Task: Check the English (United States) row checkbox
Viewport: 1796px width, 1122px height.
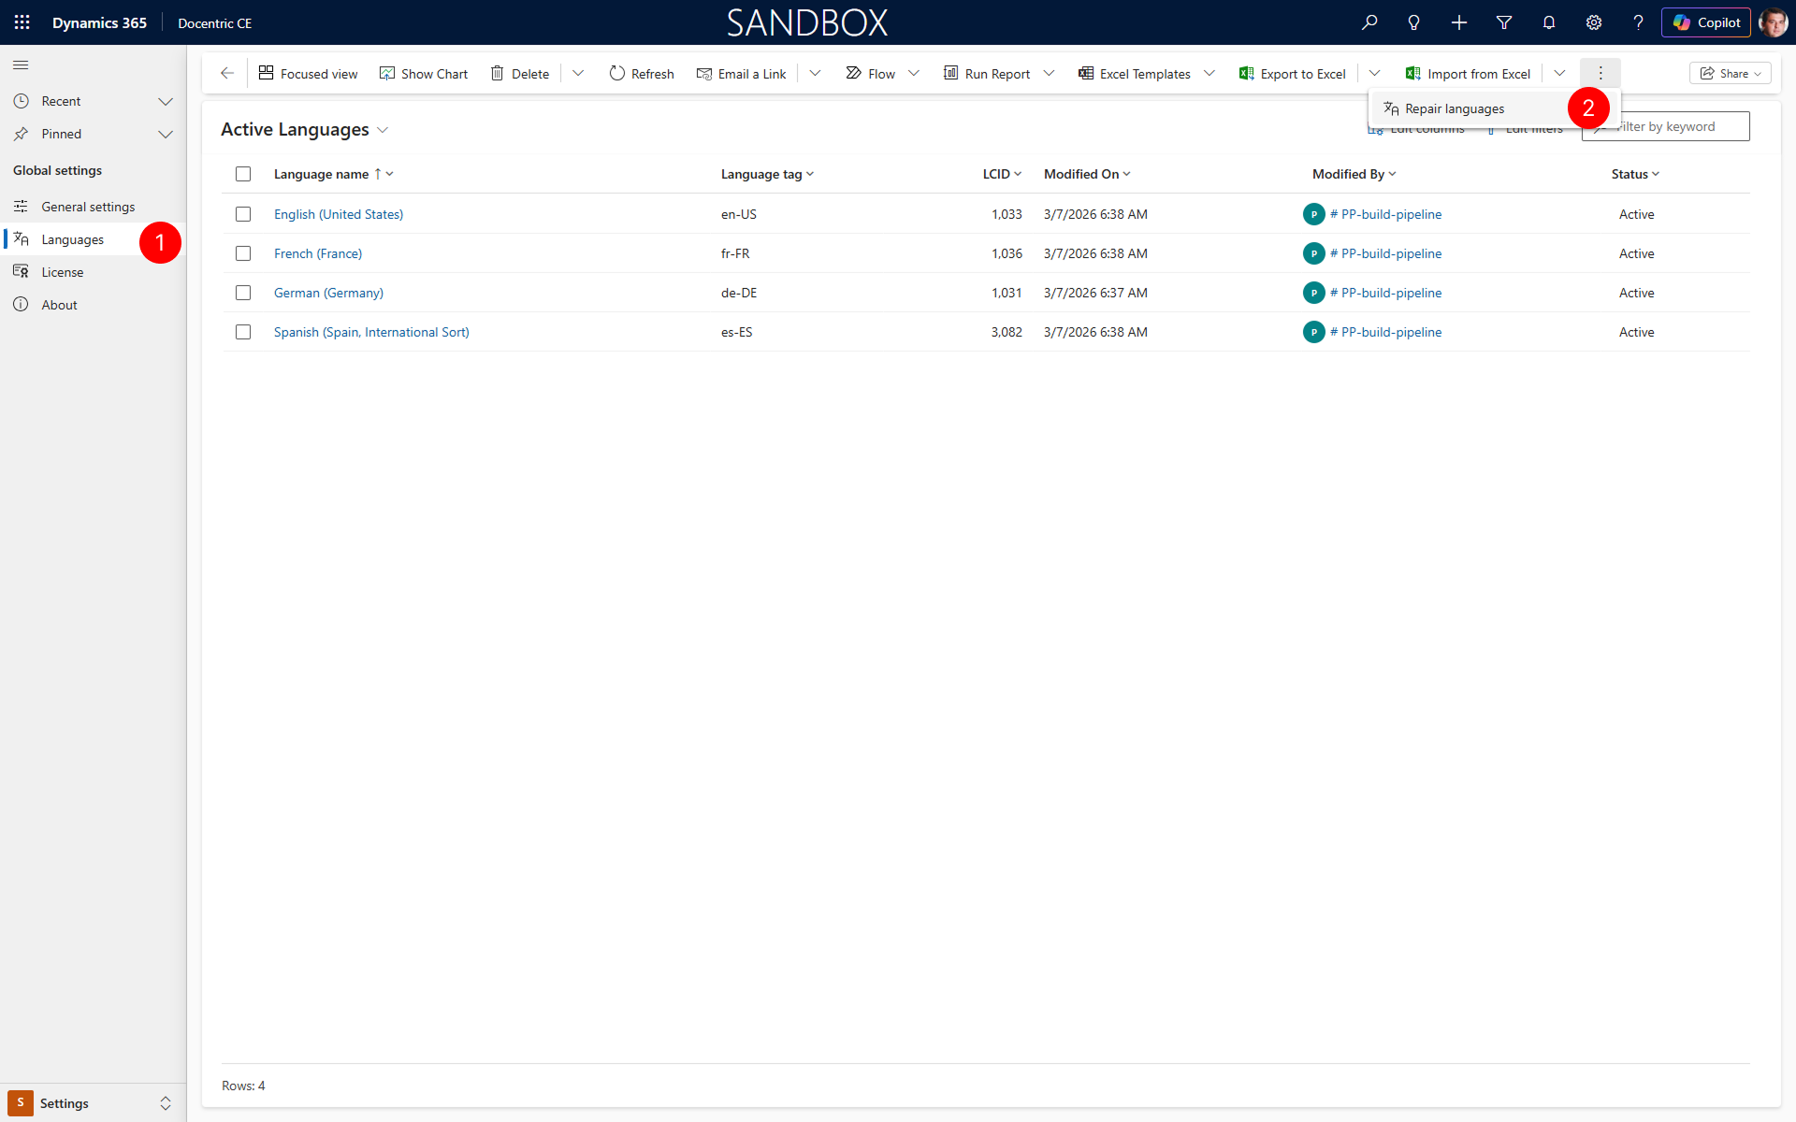Action: pyautogui.click(x=243, y=214)
